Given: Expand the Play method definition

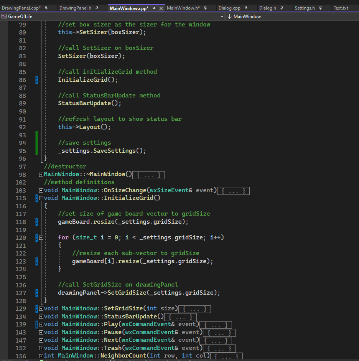Looking at the screenshot, I should pos(41,325).
